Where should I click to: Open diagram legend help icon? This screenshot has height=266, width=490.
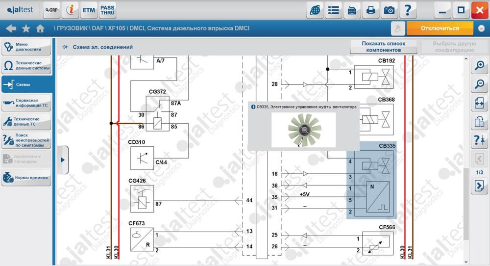[x=479, y=140]
